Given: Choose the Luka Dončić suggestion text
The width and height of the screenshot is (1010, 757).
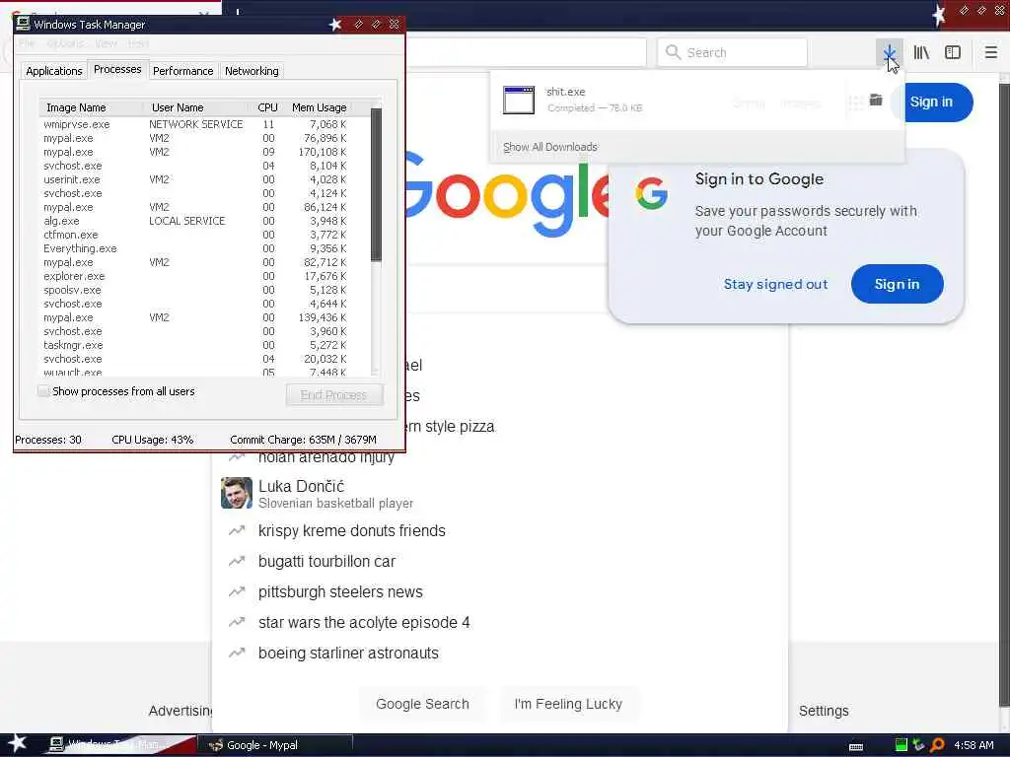Looking at the screenshot, I should (301, 486).
